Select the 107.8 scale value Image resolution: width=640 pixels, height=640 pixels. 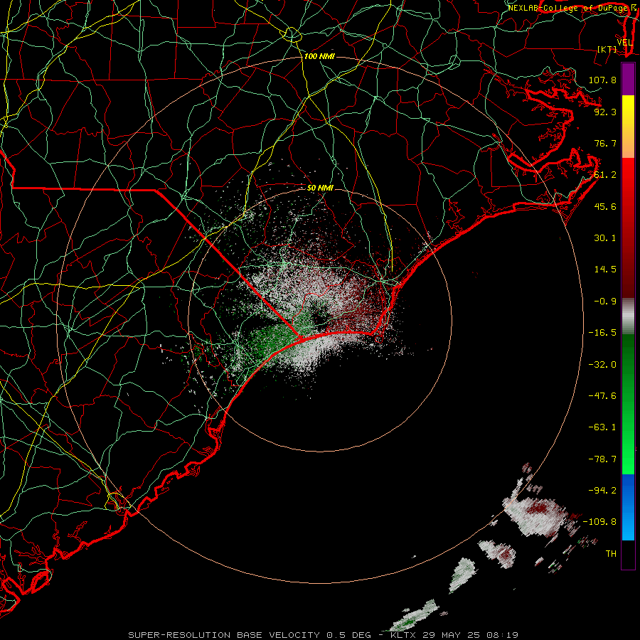[602, 80]
